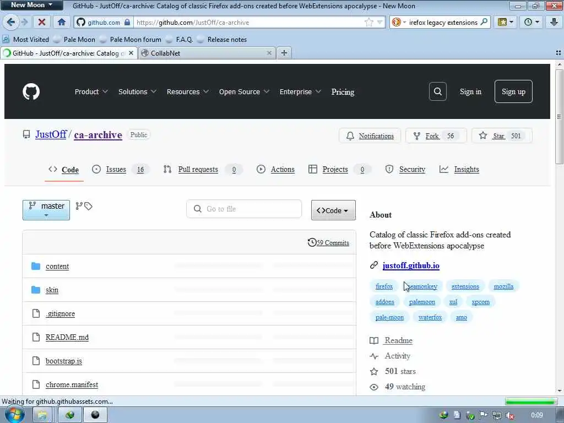Open the Pale Moon forum bookmark
The image size is (564, 423).
pos(131,40)
